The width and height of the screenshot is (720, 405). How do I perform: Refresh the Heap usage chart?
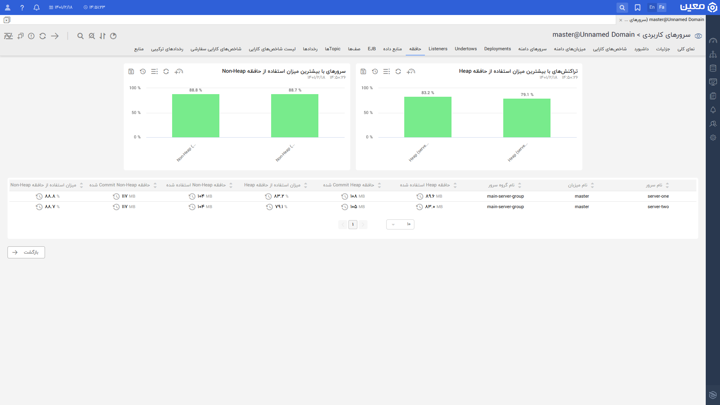[x=398, y=71]
